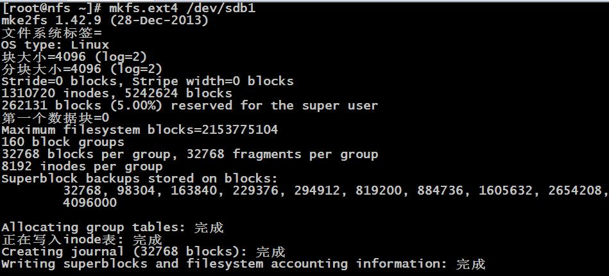This screenshot has height=276, width=609.
Task: Click the 160 block groups line
Action: pos(63,142)
